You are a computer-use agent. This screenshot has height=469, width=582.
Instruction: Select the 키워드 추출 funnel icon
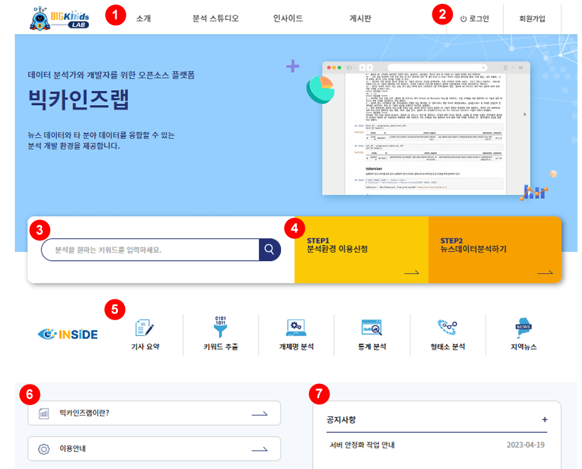pos(220,327)
